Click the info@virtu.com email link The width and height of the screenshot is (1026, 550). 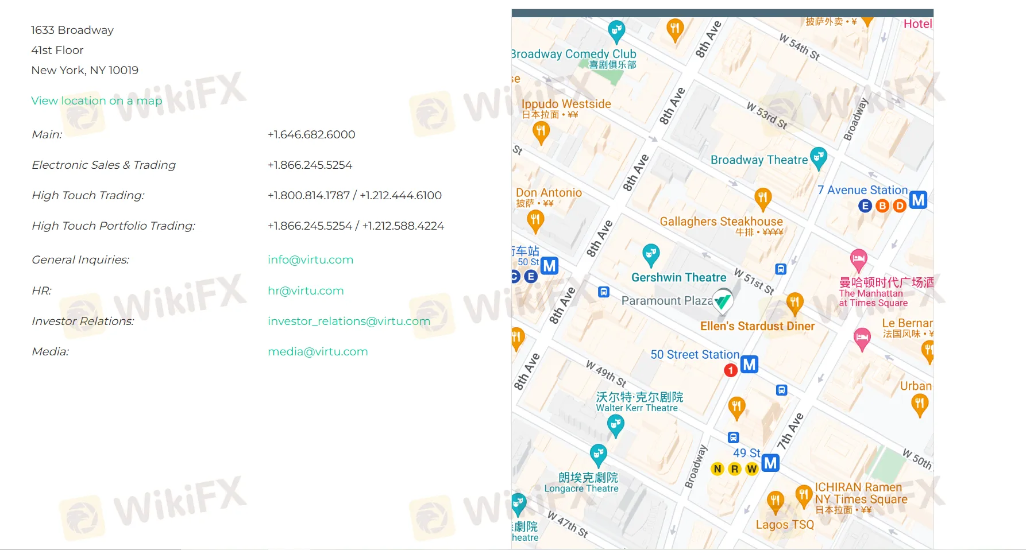pyautogui.click(x=310, y=259)
